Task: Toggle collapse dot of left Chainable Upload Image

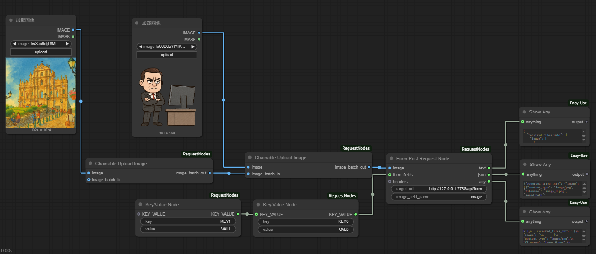Action: (91, 164)
